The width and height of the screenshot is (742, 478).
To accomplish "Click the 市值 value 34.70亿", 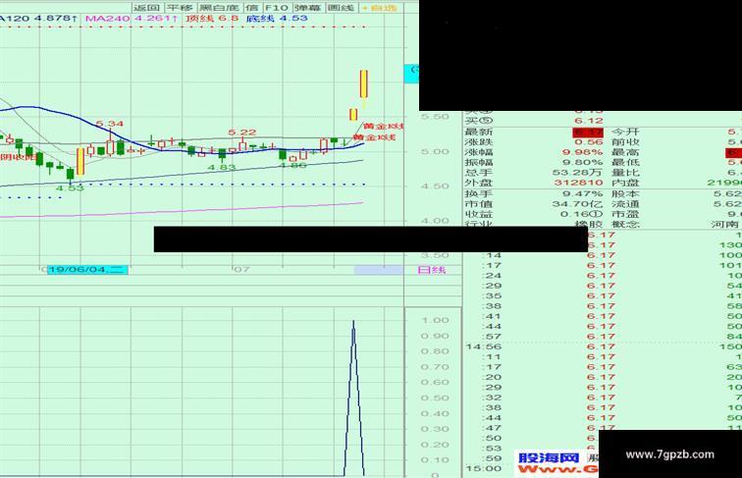I will (577, 204).
